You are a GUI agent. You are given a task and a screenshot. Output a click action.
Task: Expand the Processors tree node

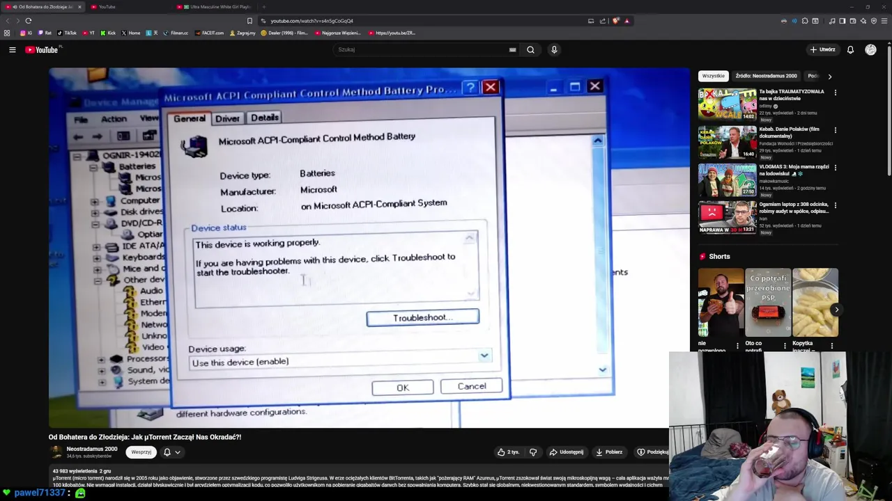coord(101,360)
